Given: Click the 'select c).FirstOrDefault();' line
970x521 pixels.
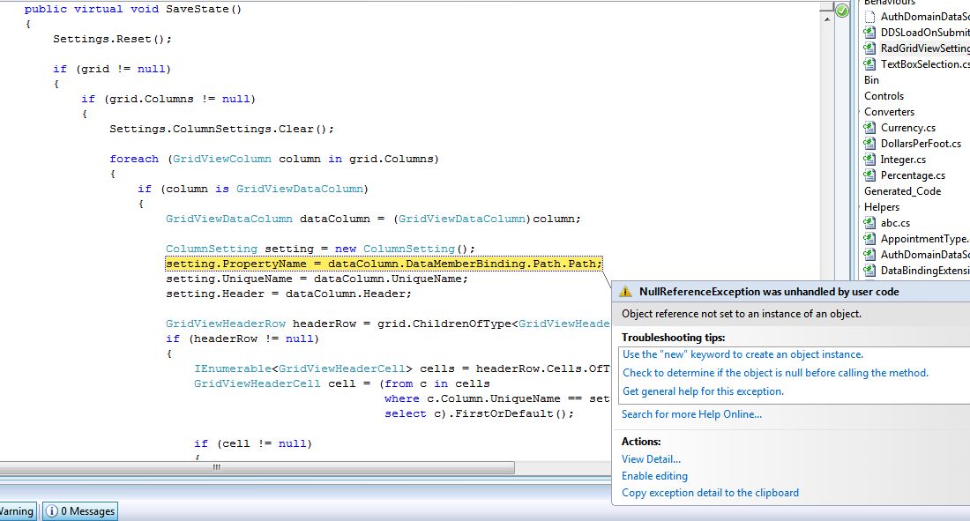Looking at the screenshot, I should (480, 414).
